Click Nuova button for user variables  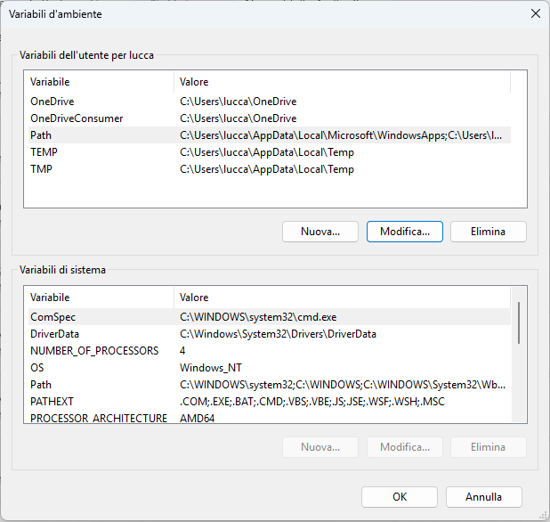pos(320,232)
